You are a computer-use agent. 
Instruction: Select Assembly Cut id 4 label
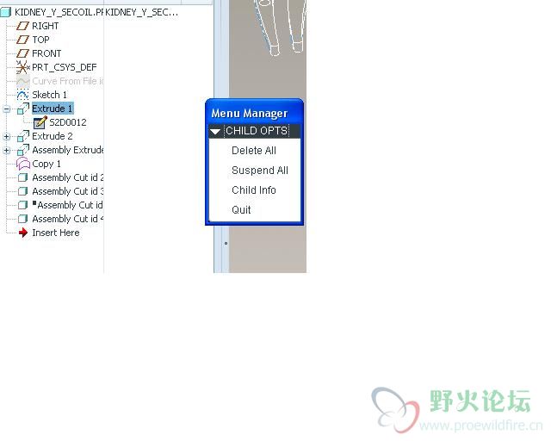(67, 219)
